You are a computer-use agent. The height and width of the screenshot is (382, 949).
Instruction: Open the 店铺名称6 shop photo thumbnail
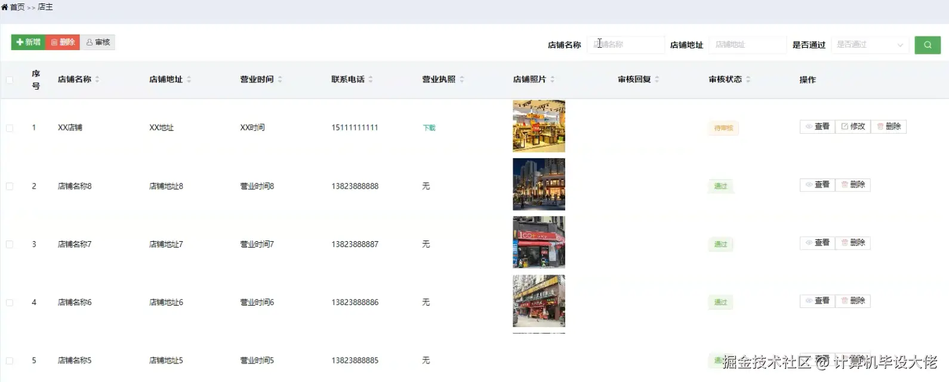click(539, 301)
